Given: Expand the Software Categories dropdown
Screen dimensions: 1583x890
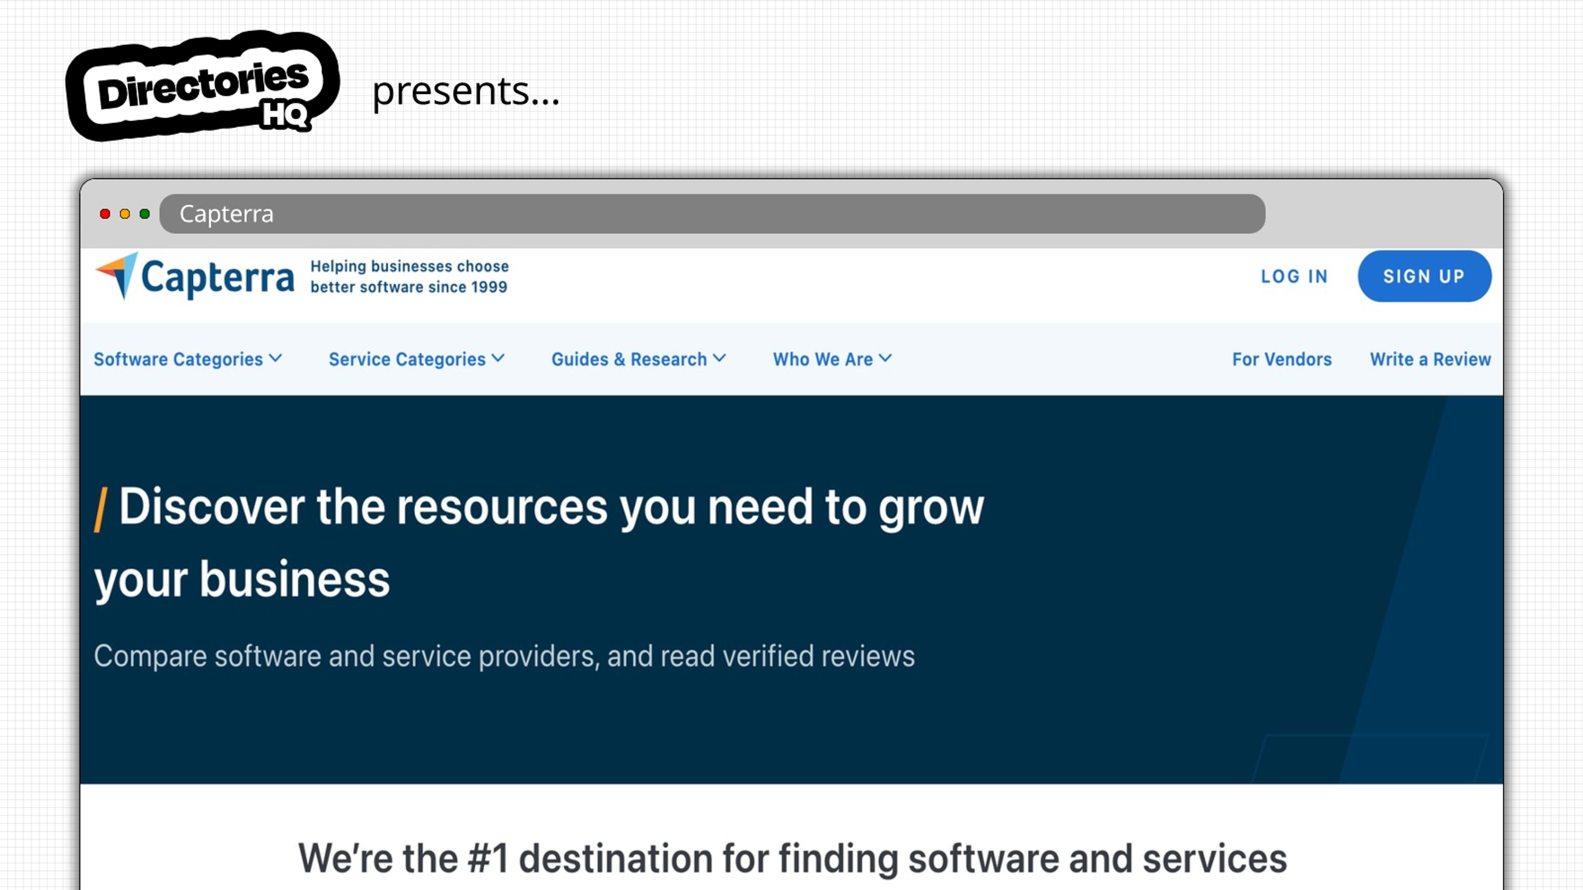Looking at the screenshot, I should coord(187,358).
